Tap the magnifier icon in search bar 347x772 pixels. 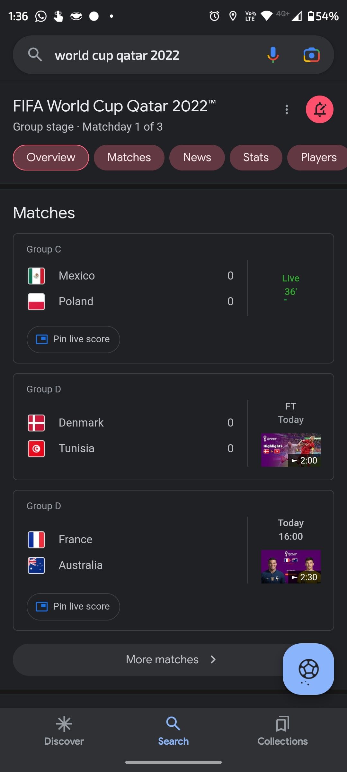(35, 55)
